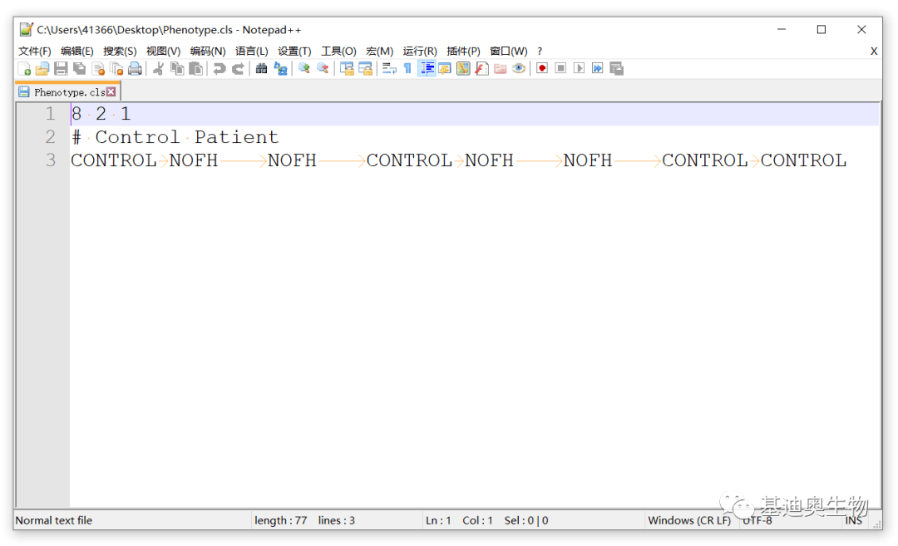The height and width of the screenshot is (546, 898).
Task: Click the Zoom In magnifier icon
Action: click(304, 69)
